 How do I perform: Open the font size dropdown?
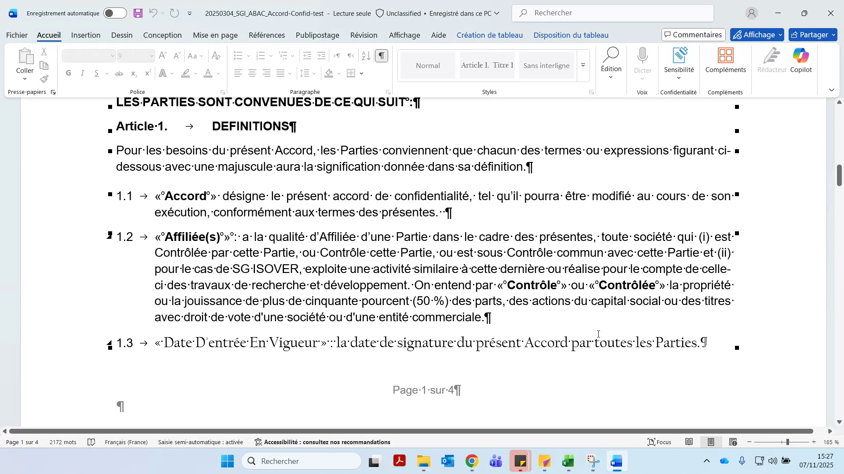[151, 56]
